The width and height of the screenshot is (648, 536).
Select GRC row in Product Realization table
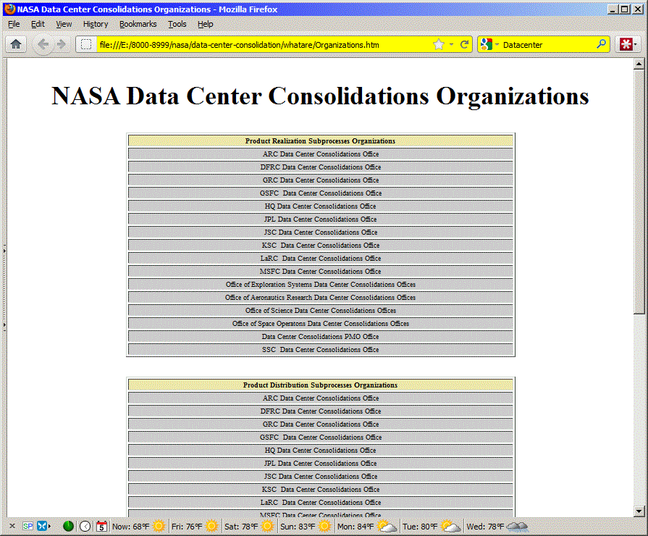[320, 180]
